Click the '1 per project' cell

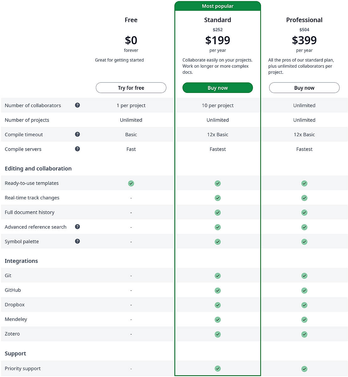[x=131, y=105]
